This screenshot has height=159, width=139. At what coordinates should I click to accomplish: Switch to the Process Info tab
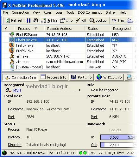54,77
